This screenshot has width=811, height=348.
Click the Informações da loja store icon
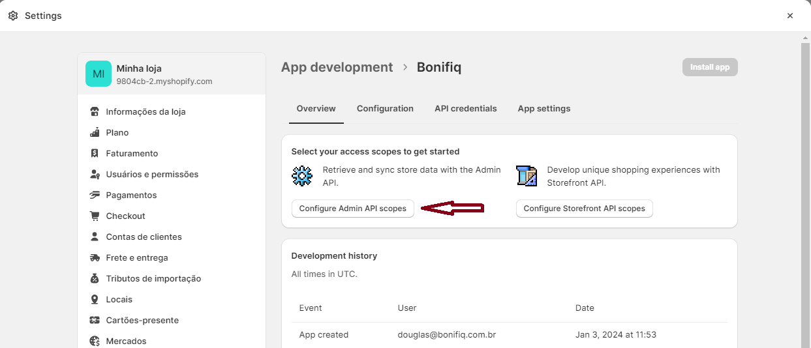(95, 111)
